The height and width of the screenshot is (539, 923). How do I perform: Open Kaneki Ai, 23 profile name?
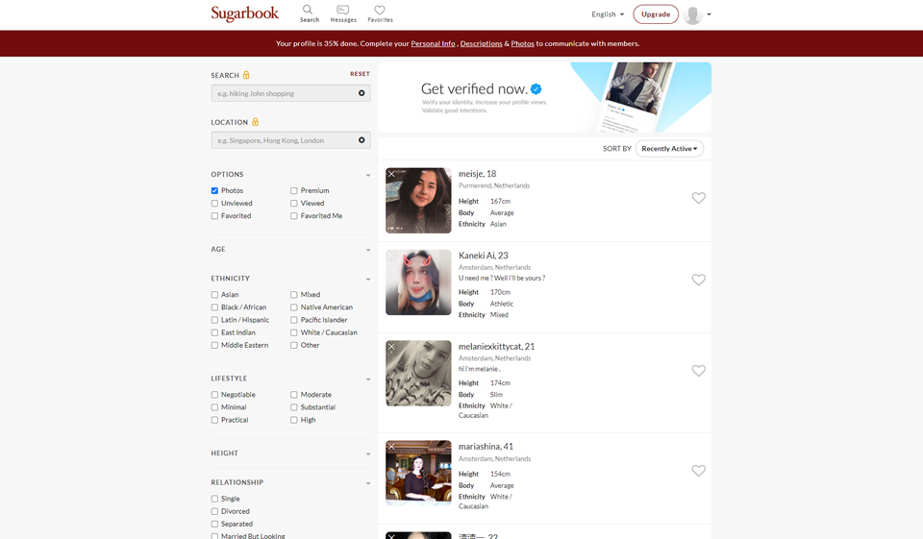pyautogui.click(x=484, y=256)
